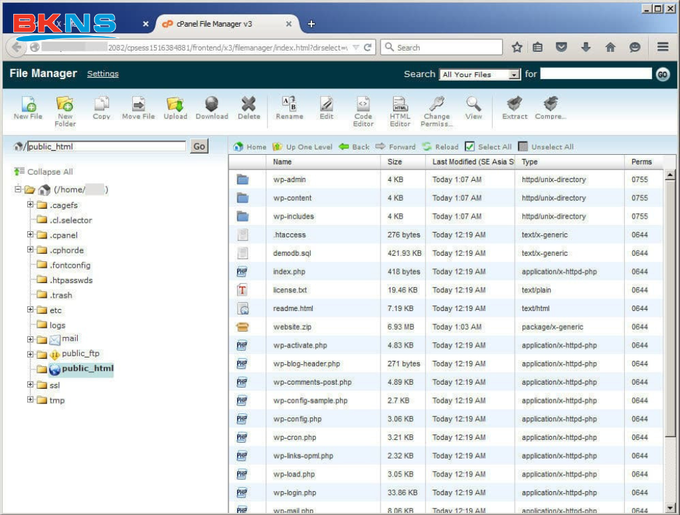Tick the Select All checkbox

pos(469,147)
